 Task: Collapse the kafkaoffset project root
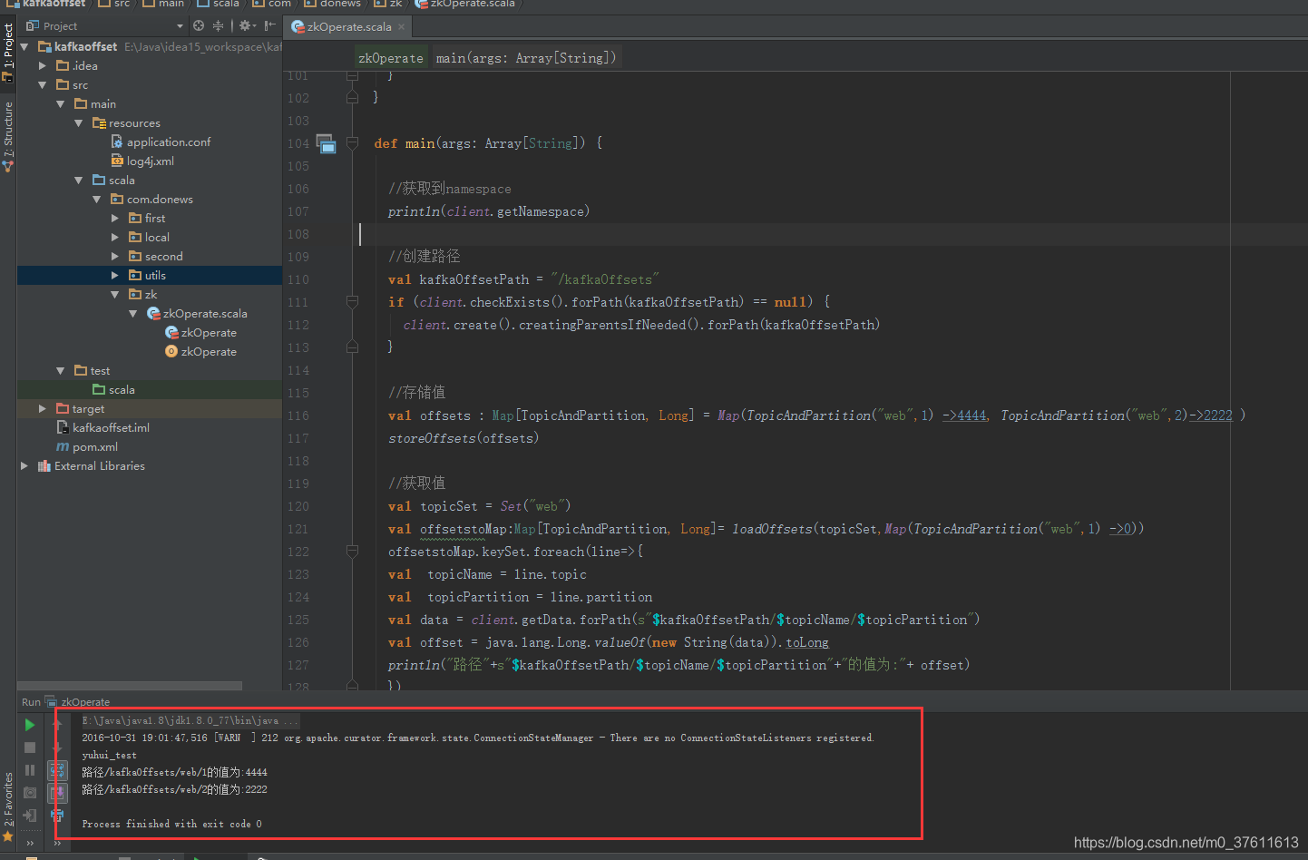coord(24,46)
